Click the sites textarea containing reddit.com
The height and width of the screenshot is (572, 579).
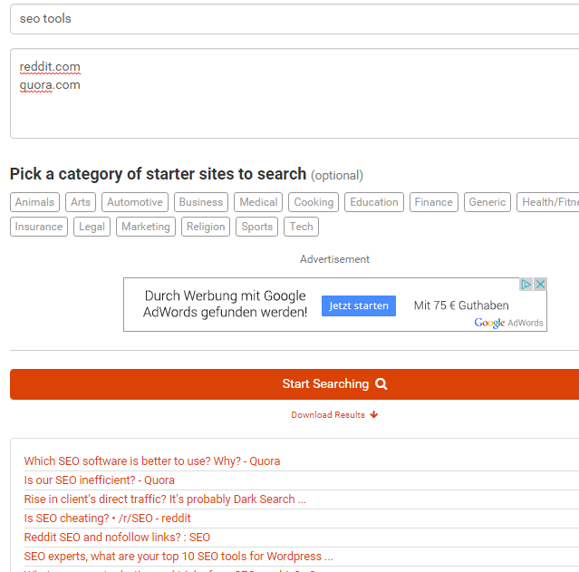[x=294, y=93]
